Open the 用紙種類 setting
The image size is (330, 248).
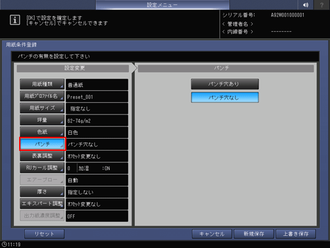42,84
